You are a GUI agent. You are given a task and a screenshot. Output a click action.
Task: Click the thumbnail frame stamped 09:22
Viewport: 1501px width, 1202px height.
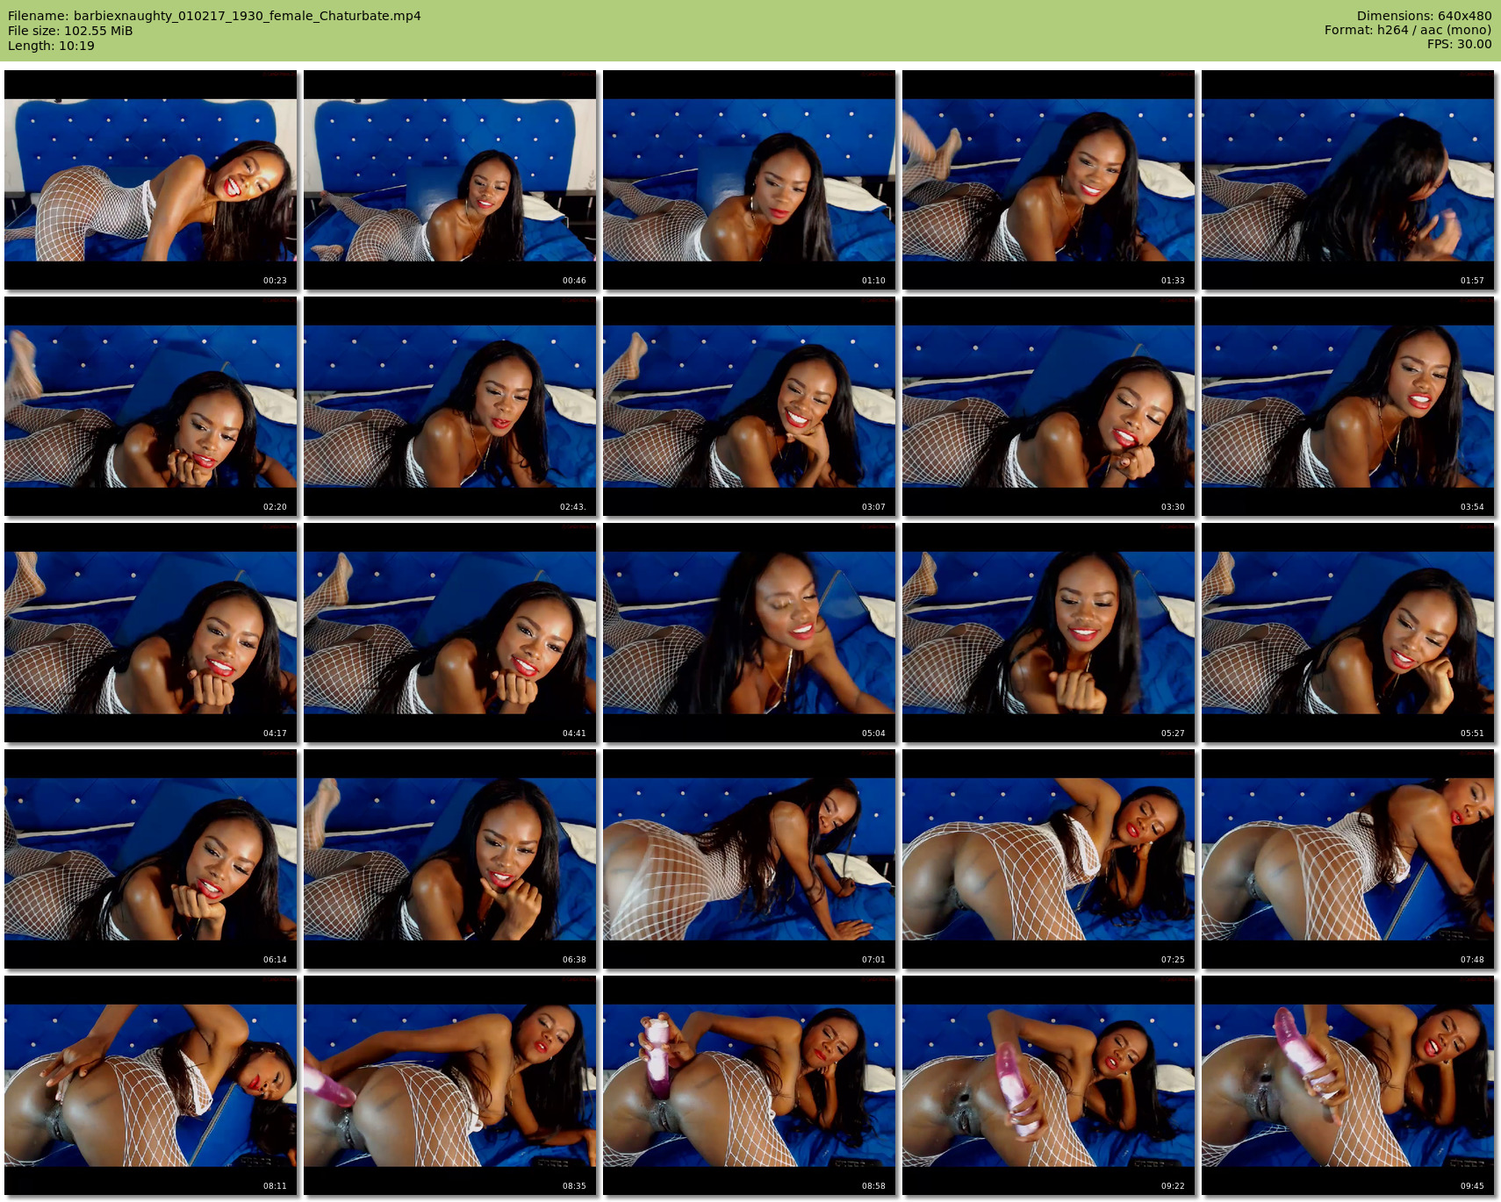[1049, 1085]
